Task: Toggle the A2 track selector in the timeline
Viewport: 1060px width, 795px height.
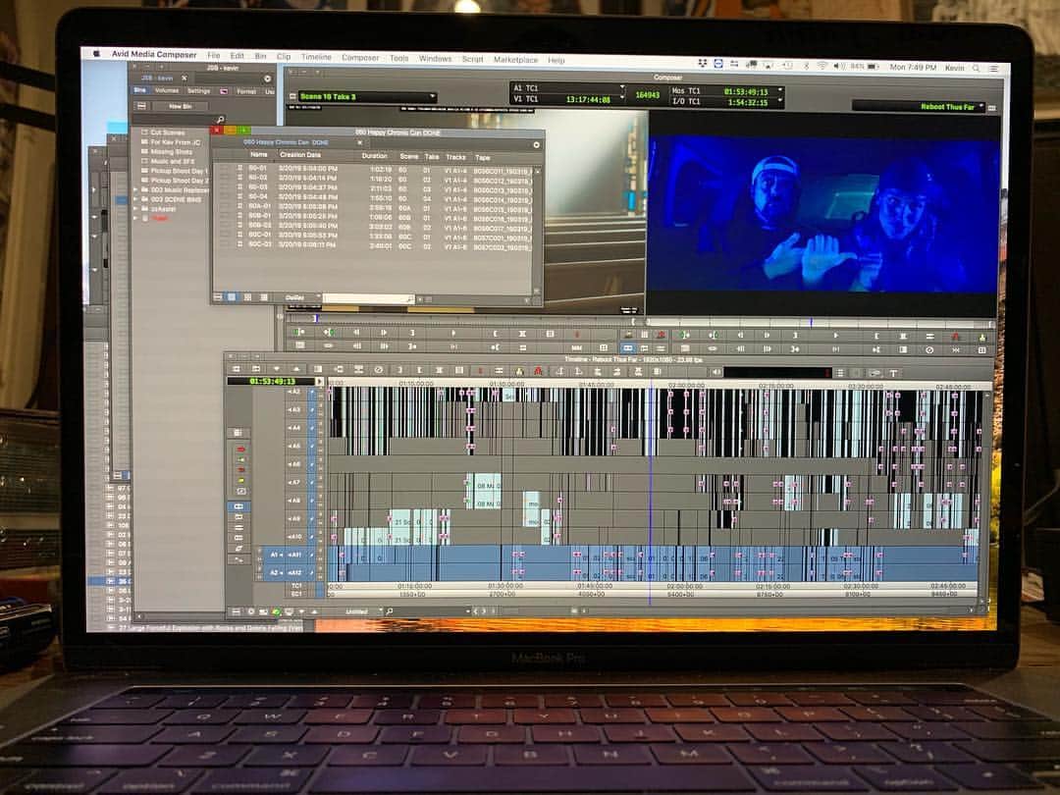Action: [294, 392]
